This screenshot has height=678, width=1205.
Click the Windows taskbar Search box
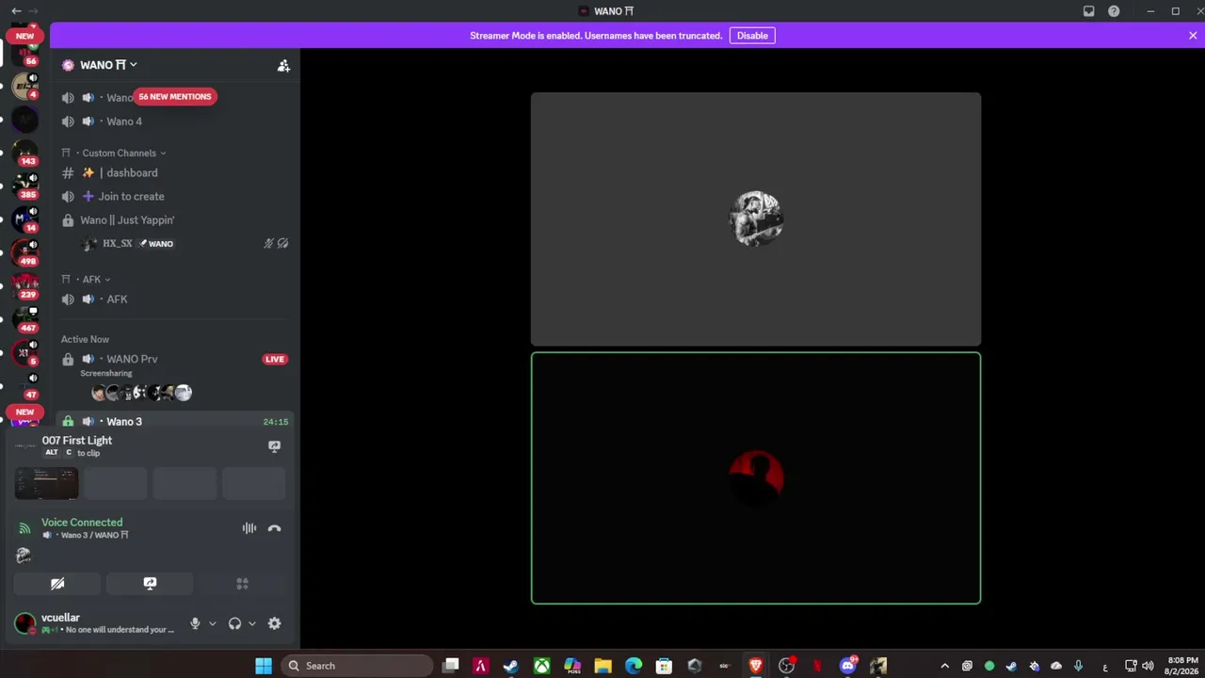click(x=357, y=666)
